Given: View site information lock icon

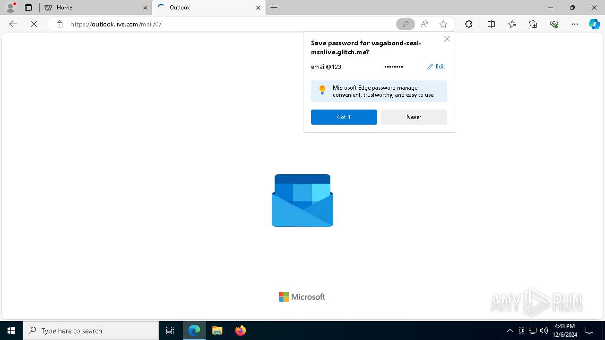Looking at the screenshot, I should (x=59, y=24).
